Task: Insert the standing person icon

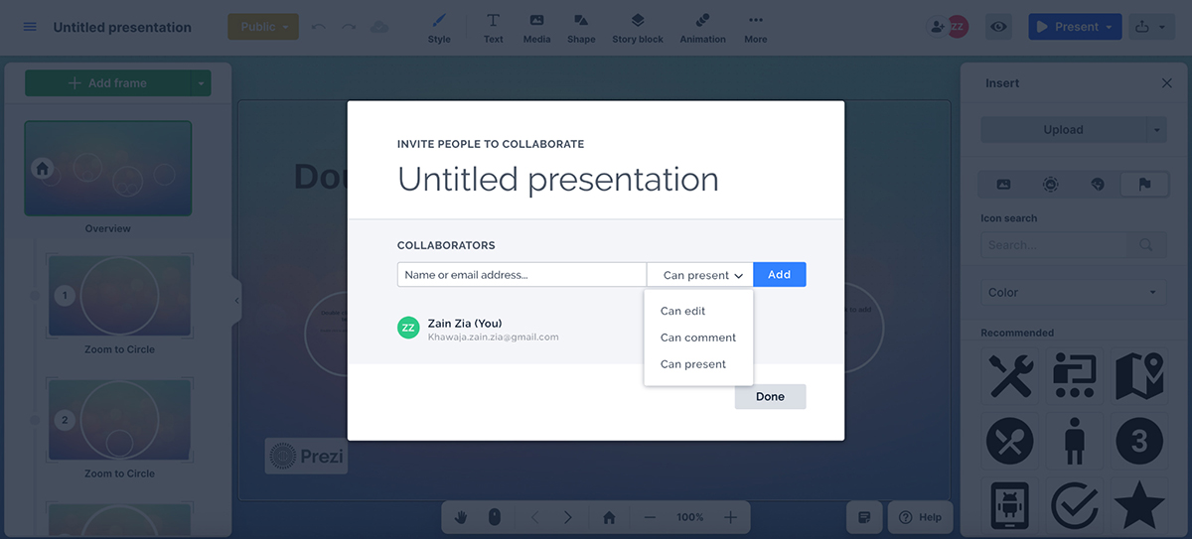Action: tap(1075, 442)
